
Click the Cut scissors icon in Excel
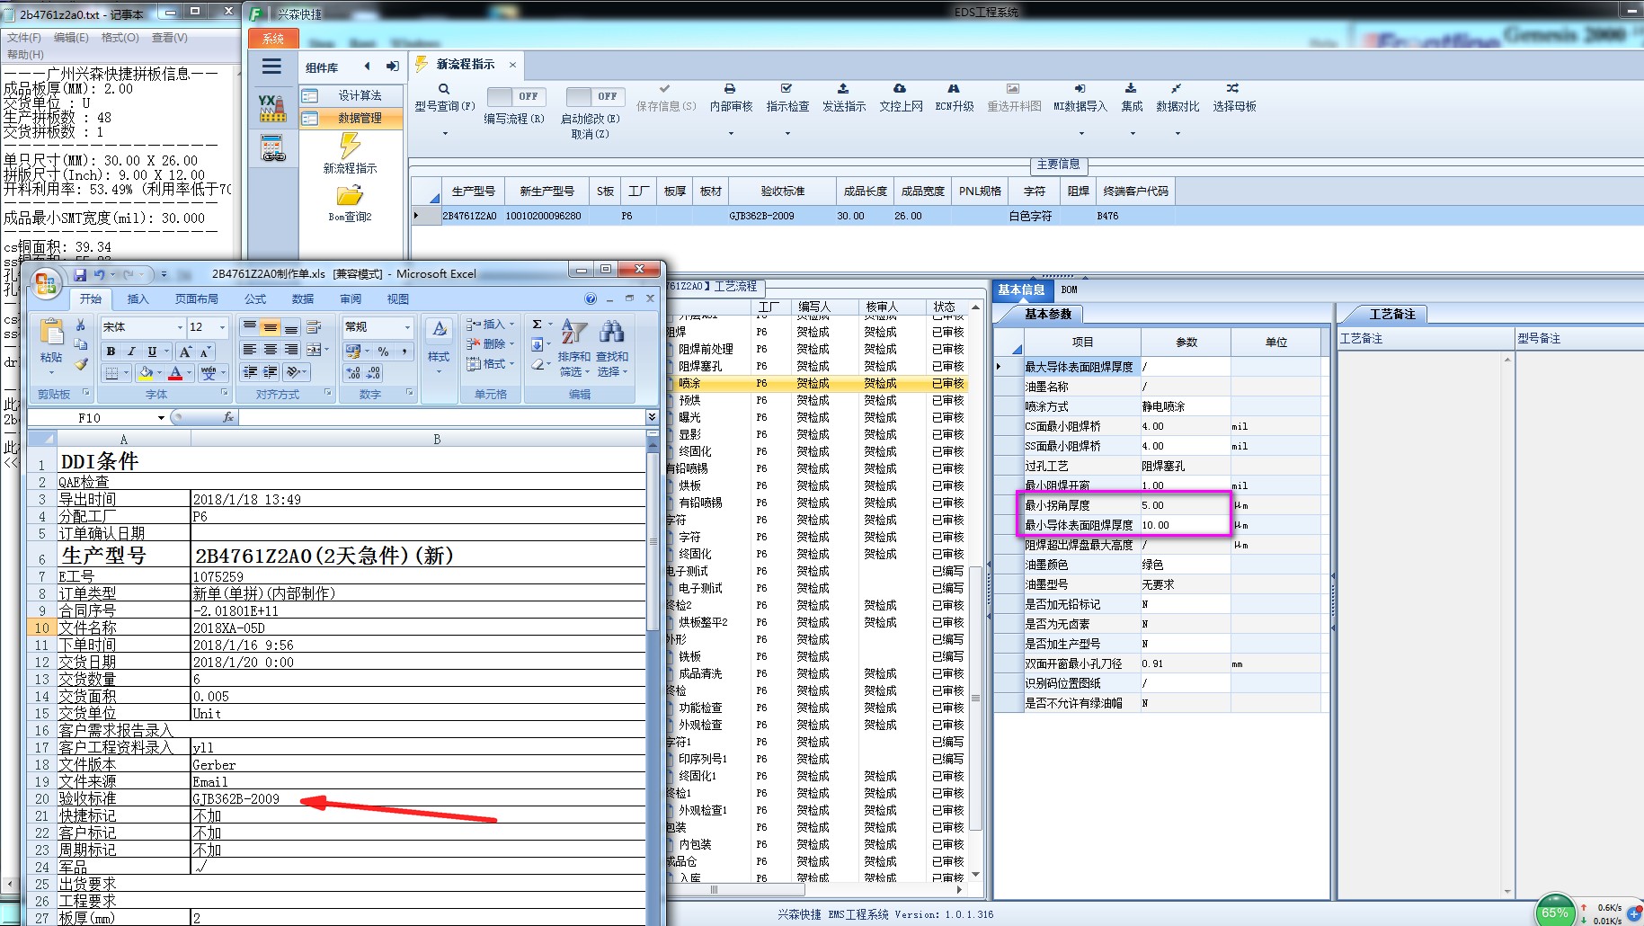pyautogui.click(x=81, y=325)
